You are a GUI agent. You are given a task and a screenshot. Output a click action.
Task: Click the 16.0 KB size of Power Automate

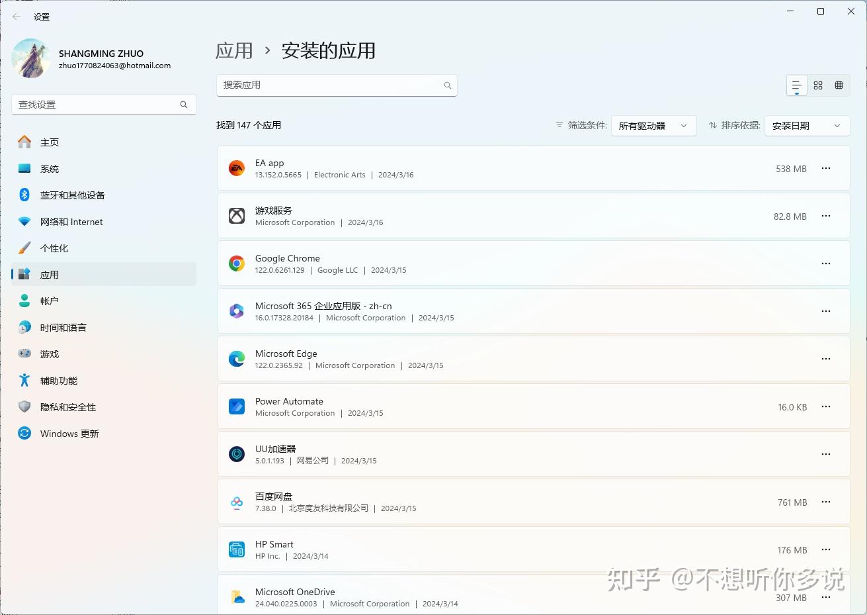click(792, 407)
